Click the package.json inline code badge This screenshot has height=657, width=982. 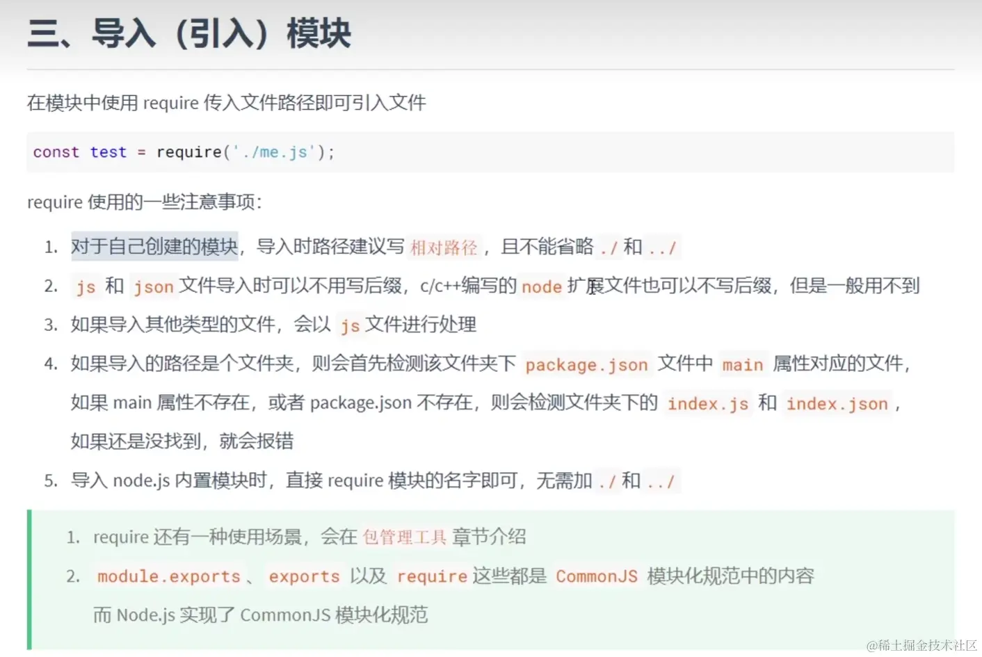(x=586, y=364)
